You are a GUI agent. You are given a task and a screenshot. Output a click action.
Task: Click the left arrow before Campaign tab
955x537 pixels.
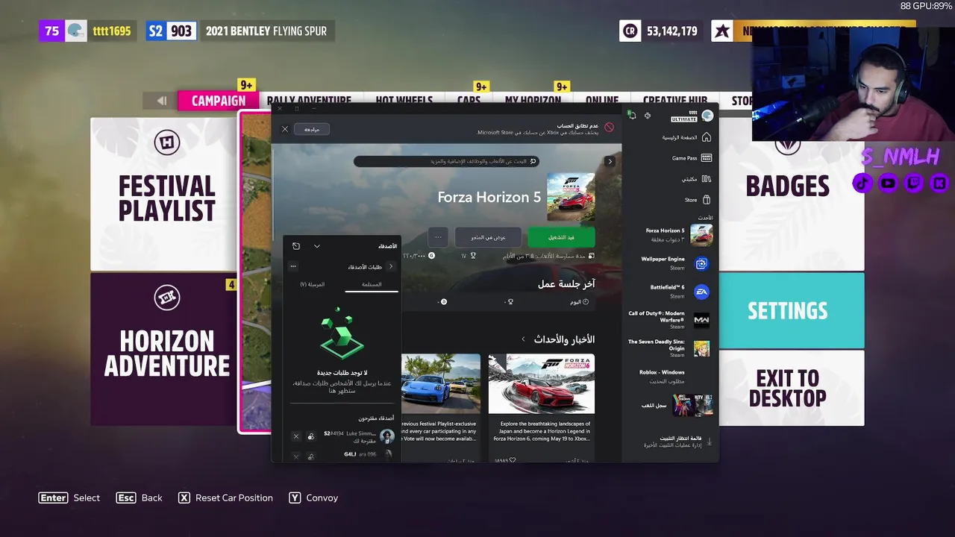(x=161, y=101)
